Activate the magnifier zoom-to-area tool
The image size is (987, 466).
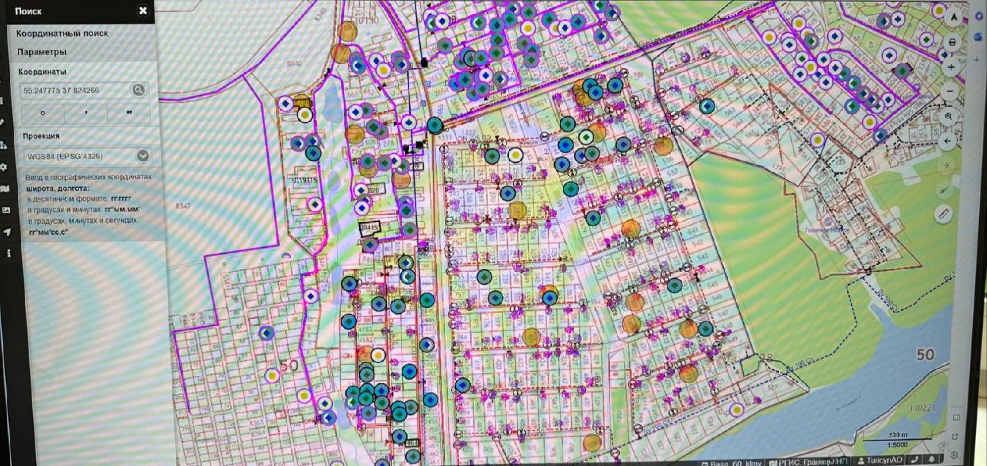coord(949,116)
